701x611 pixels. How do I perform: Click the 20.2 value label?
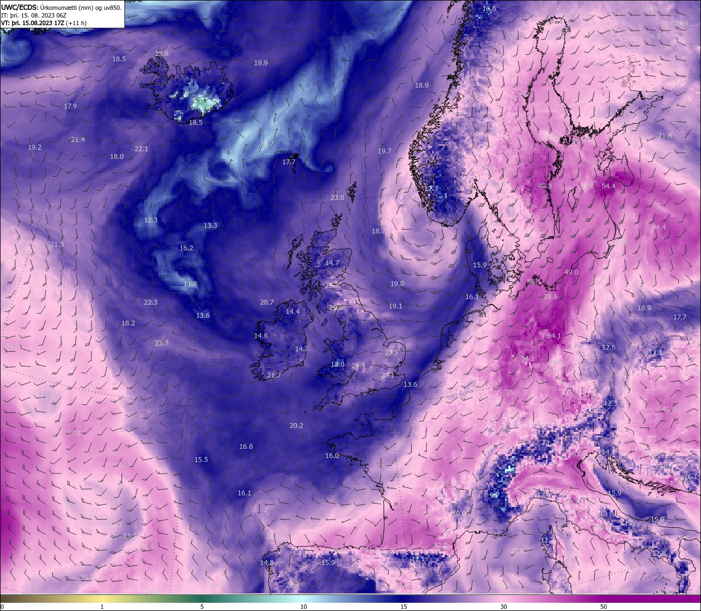(x=296, y=426)
